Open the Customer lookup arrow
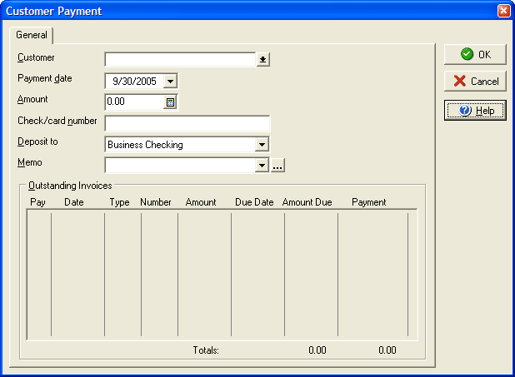Screen dimensions: 515x377 [263, 59]
